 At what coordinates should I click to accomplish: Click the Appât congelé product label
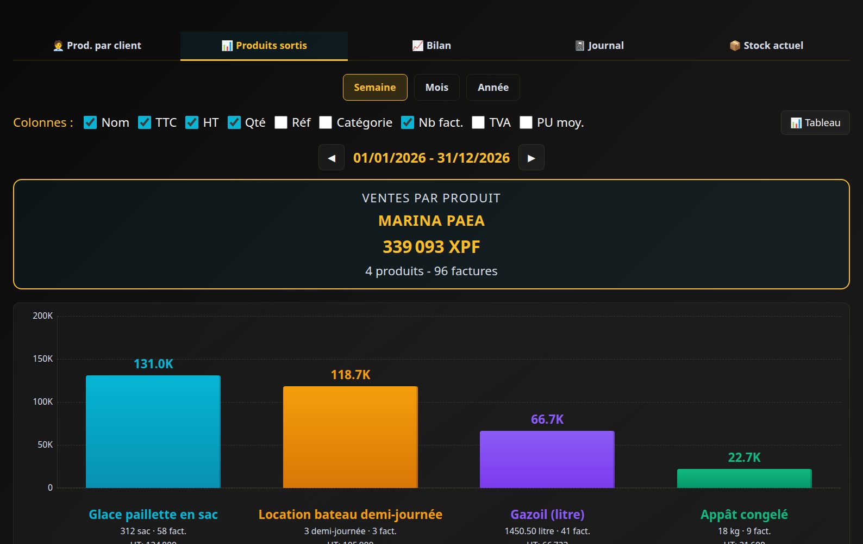click(745, 515)
